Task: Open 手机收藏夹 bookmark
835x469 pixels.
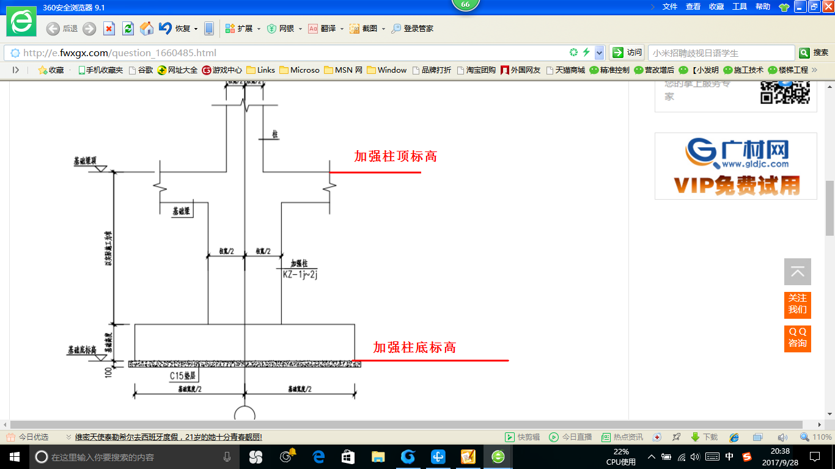Action: [x=100, y=70]
